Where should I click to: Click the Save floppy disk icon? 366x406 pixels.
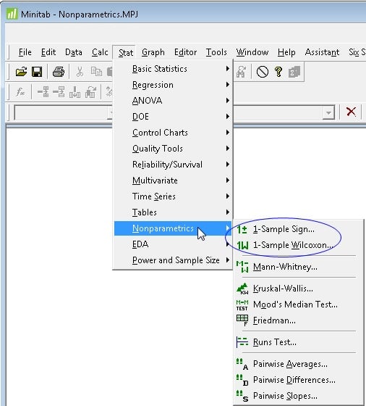[x=37, y=72]
